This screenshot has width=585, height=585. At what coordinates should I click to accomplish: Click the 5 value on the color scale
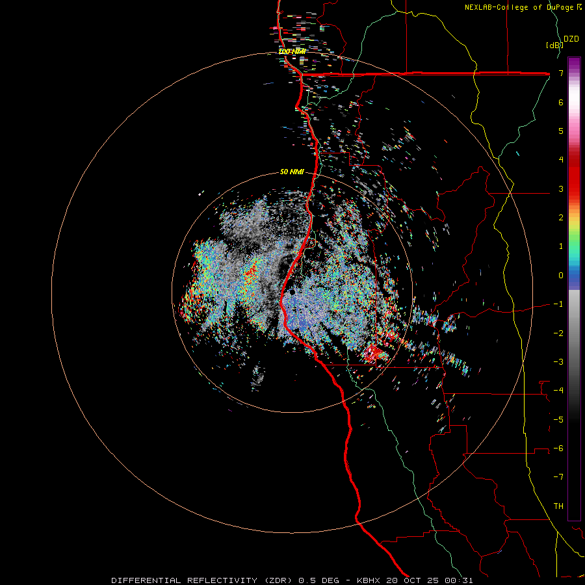pyautogui.click(x=561, y=131)
